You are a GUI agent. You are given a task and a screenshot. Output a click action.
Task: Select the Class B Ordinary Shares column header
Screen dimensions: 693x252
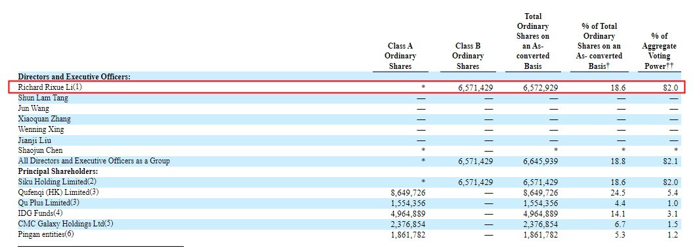(x=468, y=56)
